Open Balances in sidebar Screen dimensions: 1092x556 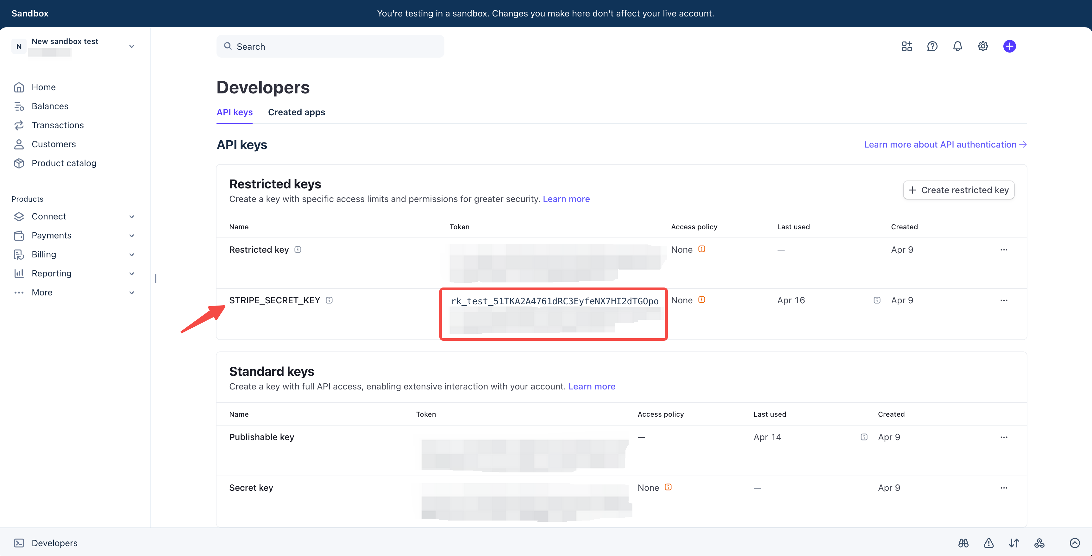50,106
